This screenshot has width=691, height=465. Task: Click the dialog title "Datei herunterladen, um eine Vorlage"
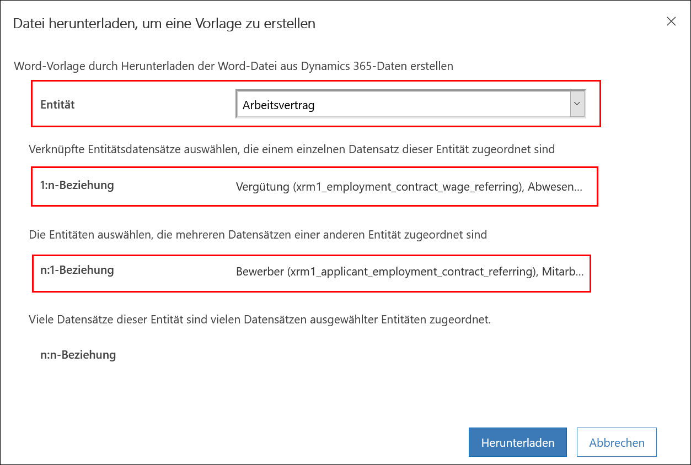pyautogui.click(x=164, y=24)
